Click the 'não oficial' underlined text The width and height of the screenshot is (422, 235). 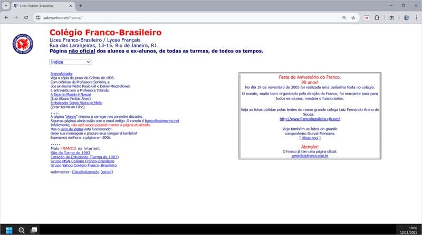pos(82,51)
